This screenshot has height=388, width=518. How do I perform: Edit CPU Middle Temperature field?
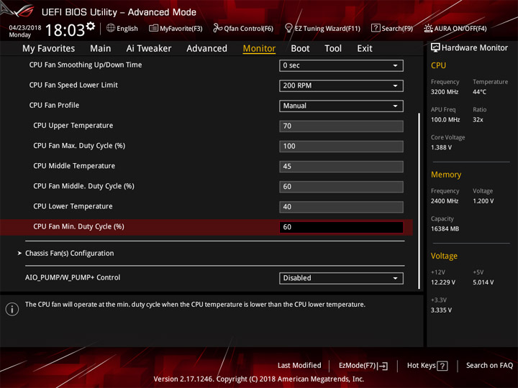pyautogui.click(x=341, y=166)
